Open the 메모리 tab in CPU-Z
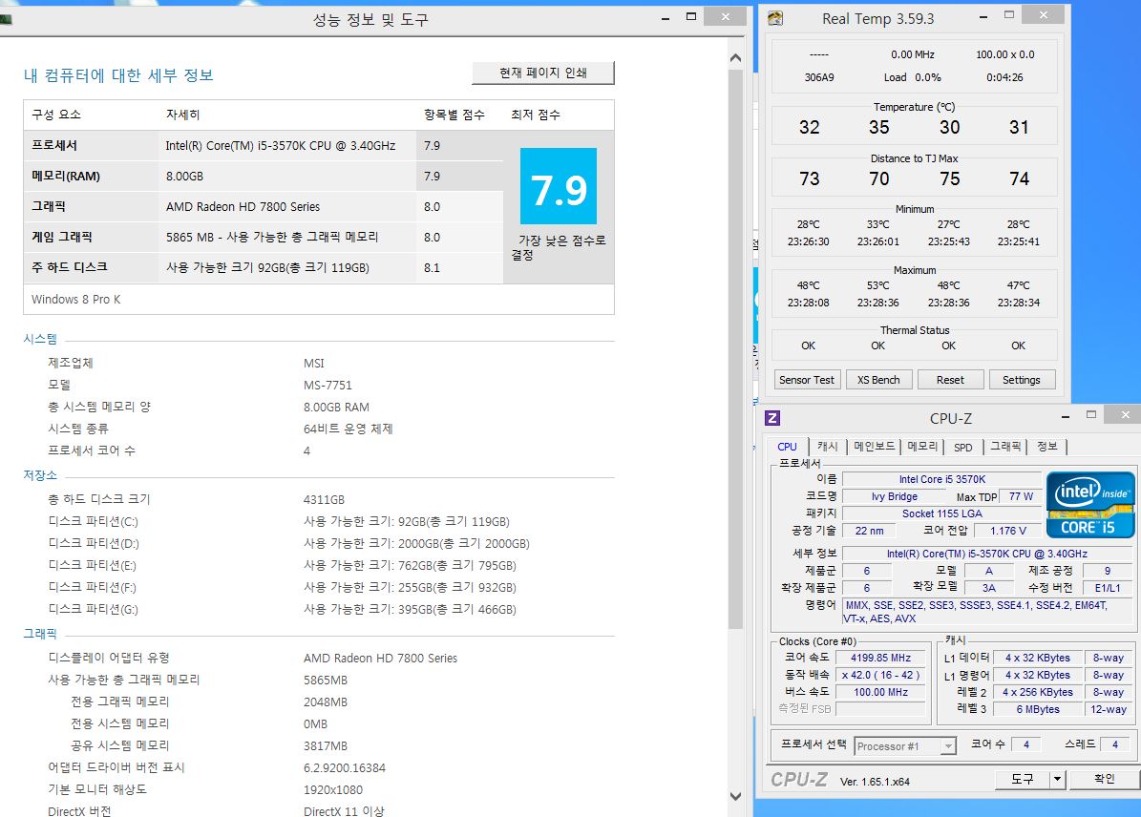Viewport: 1141px width, 817px height. tap(922, 446)
